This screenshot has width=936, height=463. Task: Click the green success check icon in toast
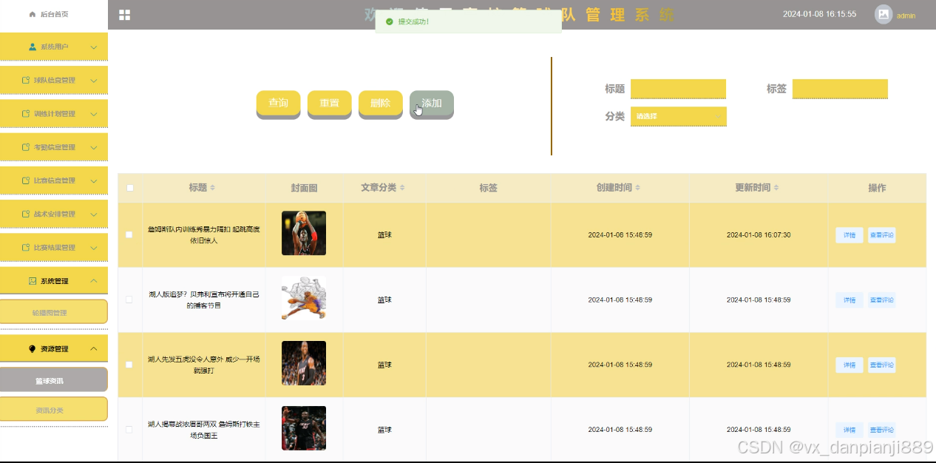click(x=390, y=21)
